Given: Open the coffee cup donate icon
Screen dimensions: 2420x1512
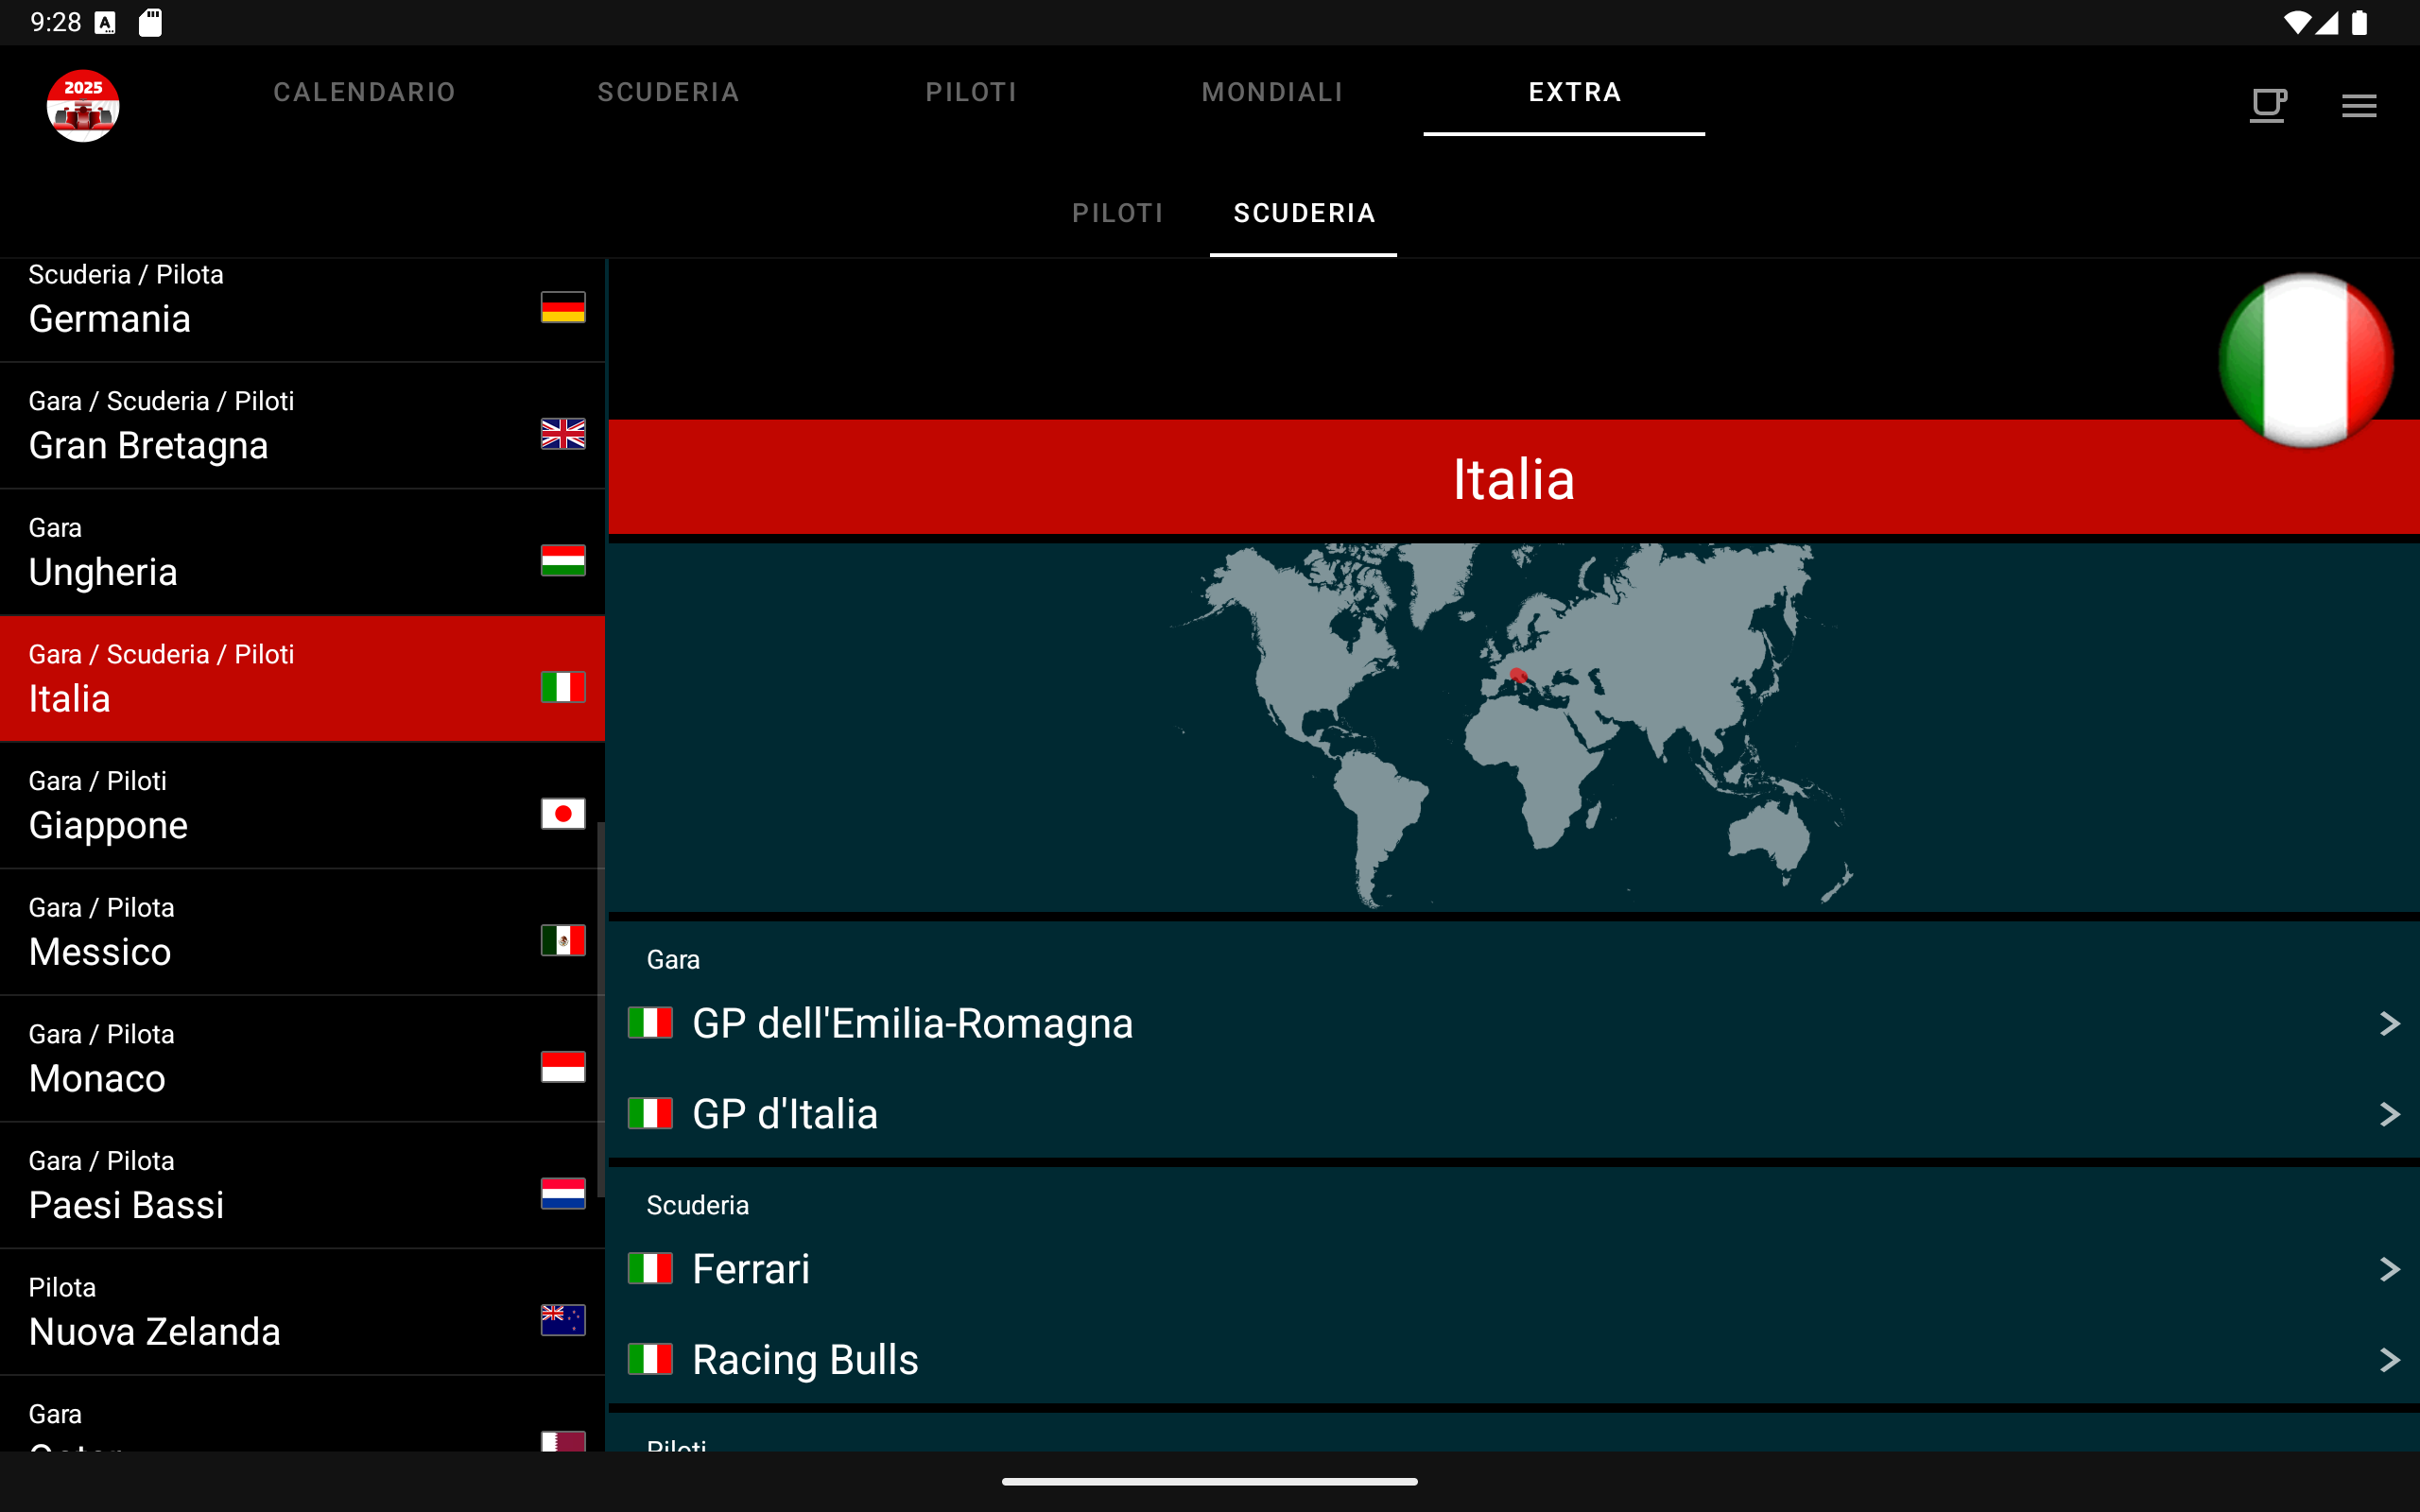Looking at the screenshot, I should point(2267,105).
